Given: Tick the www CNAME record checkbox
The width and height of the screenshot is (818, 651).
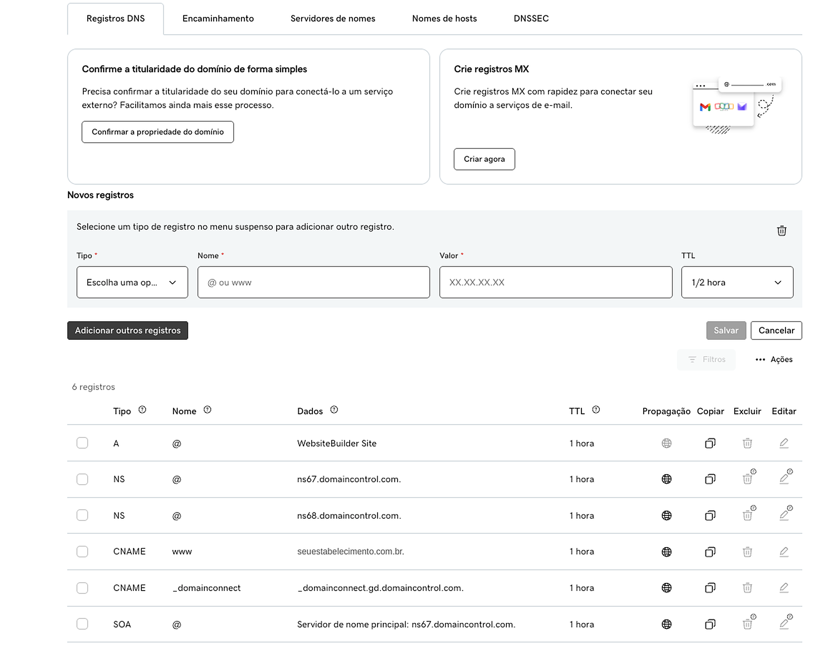Looking at the screenshot, I should click(82, 552).
